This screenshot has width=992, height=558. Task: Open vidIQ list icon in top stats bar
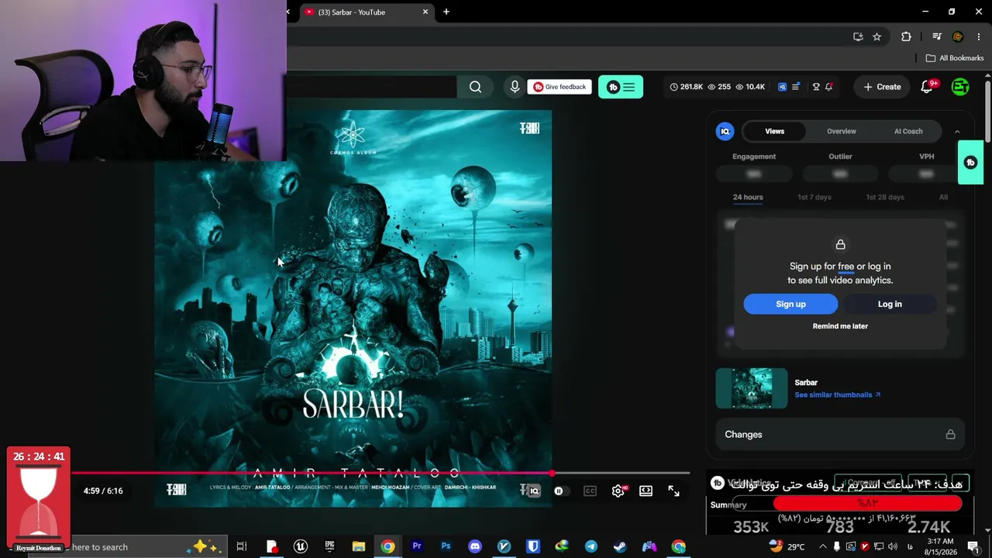(795, 87)
